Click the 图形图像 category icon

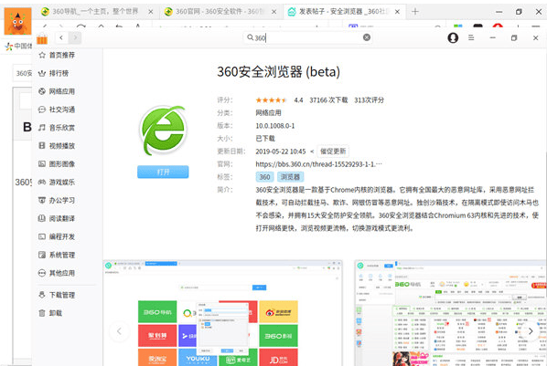click(x=42, y=163)
